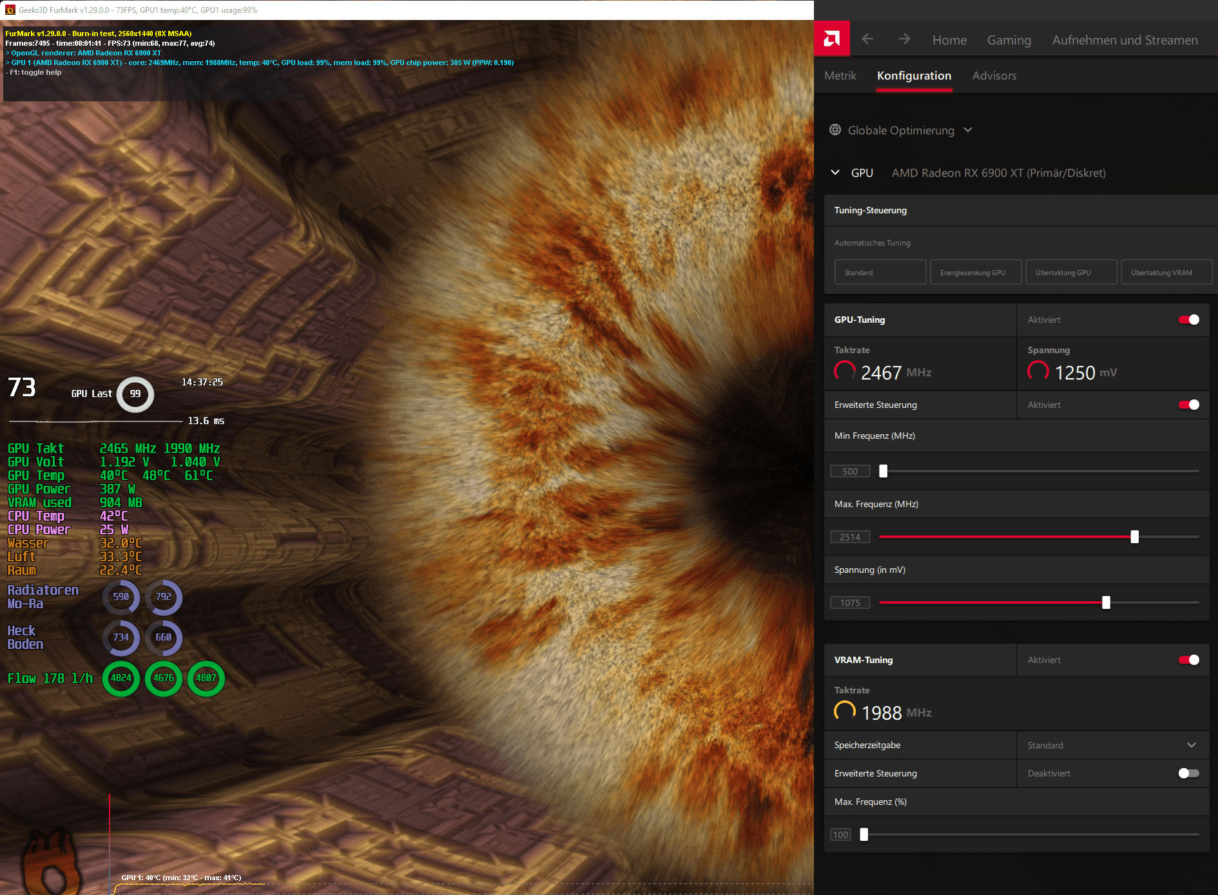Click the '14:37:25' overlay clock
This screenshot has width=1218, height=895.
pyautogui.click(x=202, y=382)
